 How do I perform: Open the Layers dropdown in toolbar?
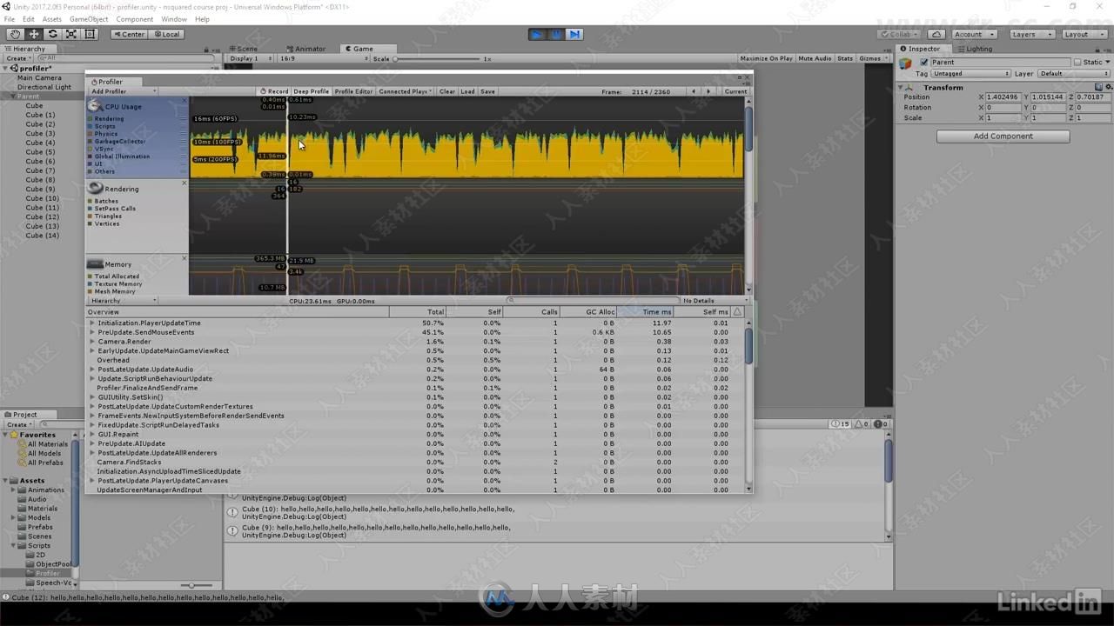tap(1032, 34)
